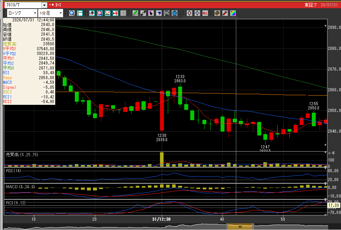Viewport: 341px width, 230px height.
Task: Click the 12:30 2839.0 low annotation
Action: [162, 138]
